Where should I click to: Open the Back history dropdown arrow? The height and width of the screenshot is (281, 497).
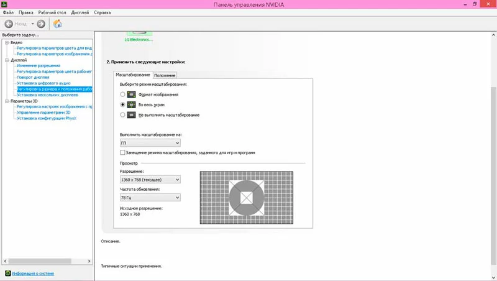click(32, 24)
